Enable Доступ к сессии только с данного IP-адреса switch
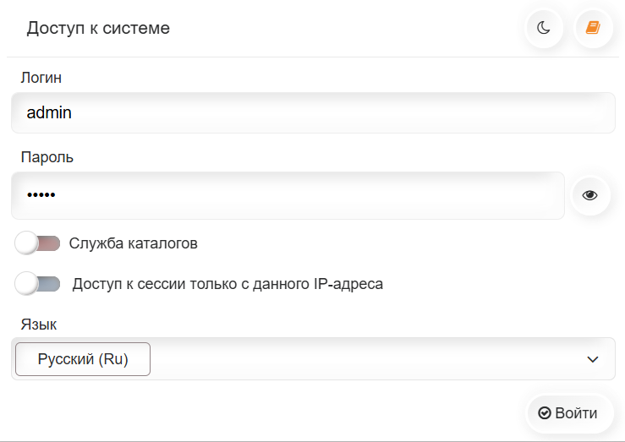 pyautogui.click(x=37, y=284)
